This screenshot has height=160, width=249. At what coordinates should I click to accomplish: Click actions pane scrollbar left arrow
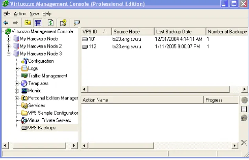pyautogui.click(x=85, y=145)
